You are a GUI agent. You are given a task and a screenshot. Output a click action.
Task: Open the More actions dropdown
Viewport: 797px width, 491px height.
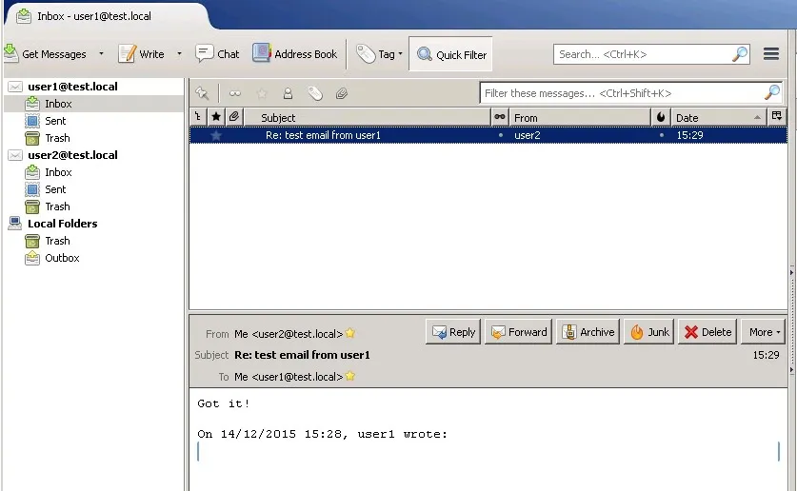(x=764, y=332)
